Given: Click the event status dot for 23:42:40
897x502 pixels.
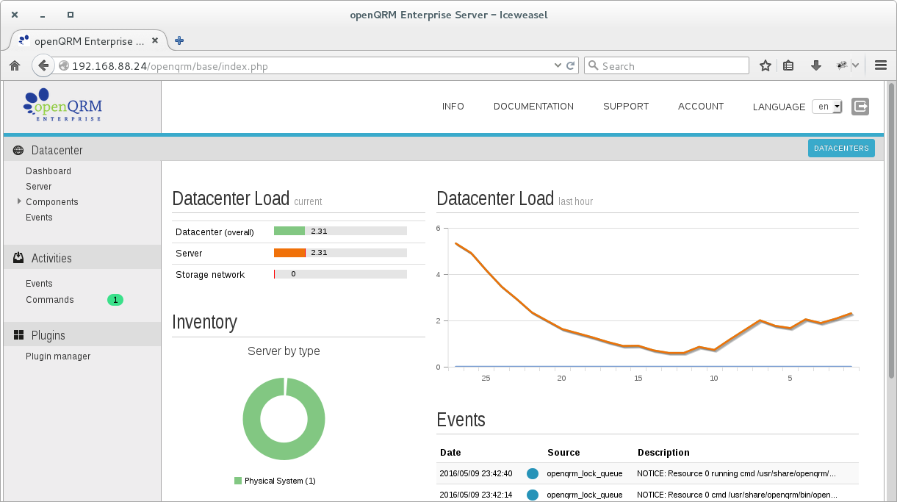Looking at the screenshot, I should pos(533,474).
